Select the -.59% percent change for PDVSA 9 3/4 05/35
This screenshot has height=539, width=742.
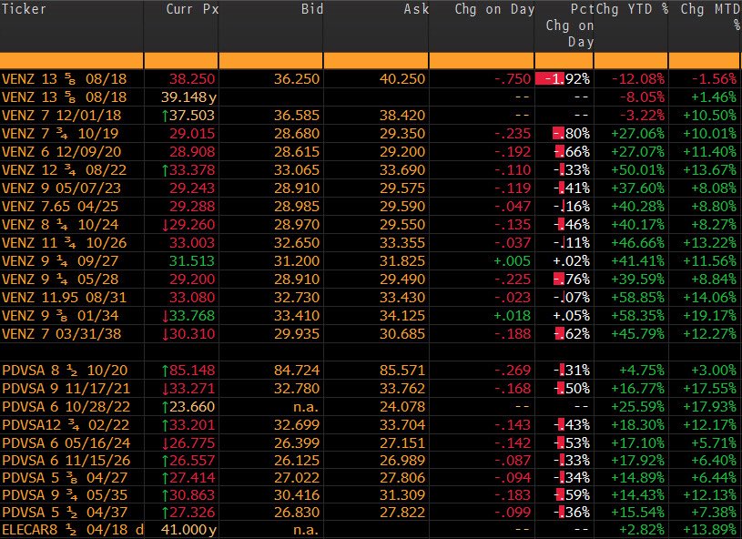(572, 495)
